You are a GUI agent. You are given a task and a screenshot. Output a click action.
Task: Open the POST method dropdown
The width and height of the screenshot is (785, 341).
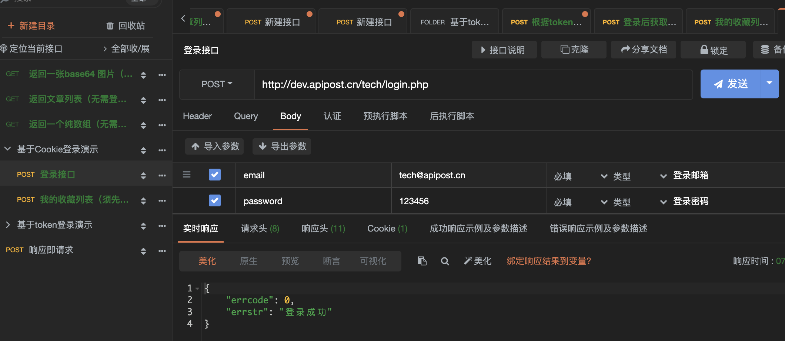[x=217, y=84]
